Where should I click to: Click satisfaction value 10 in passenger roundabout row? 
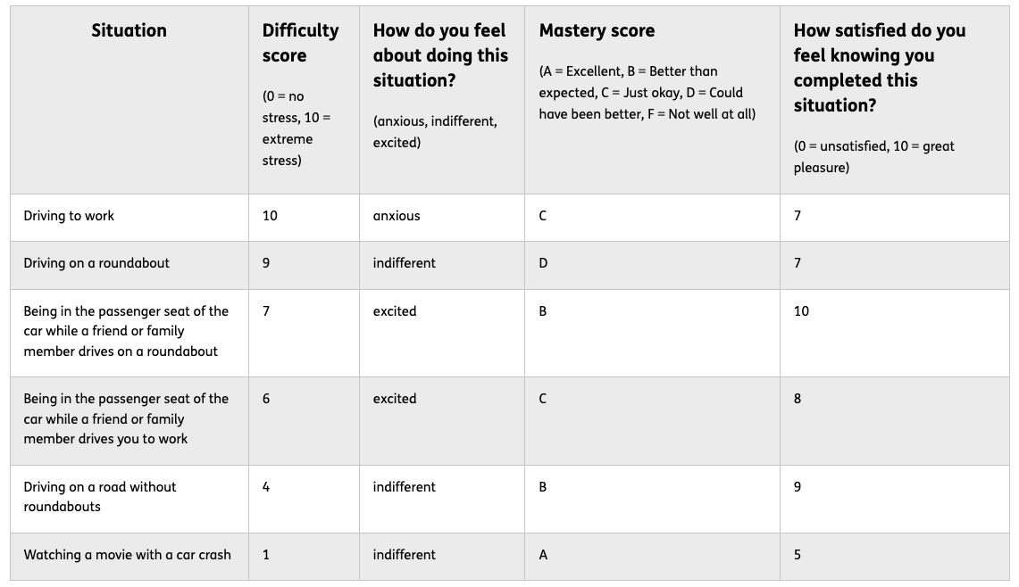pos(895,333)
